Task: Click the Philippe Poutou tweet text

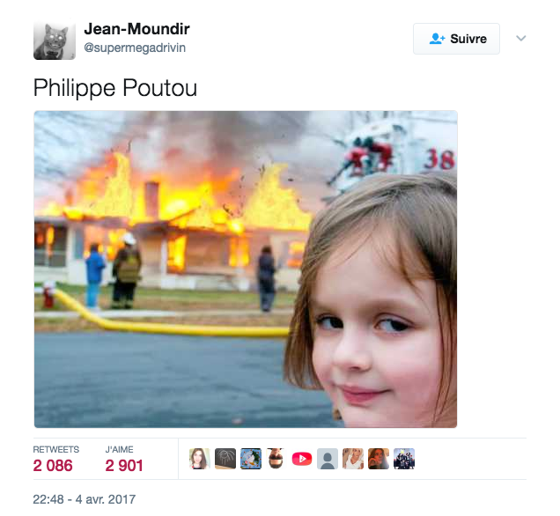Action: click(115, 88)
